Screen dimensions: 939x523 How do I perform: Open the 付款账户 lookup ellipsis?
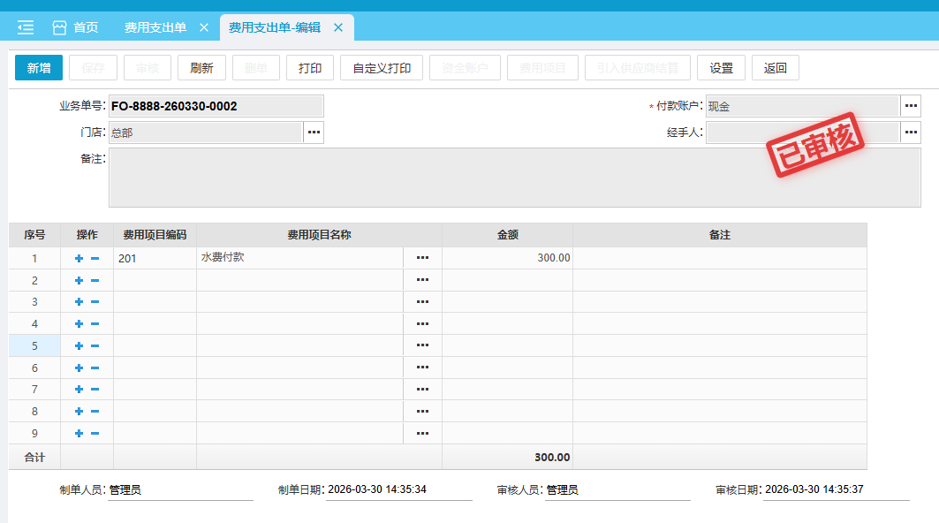(911, 106)
